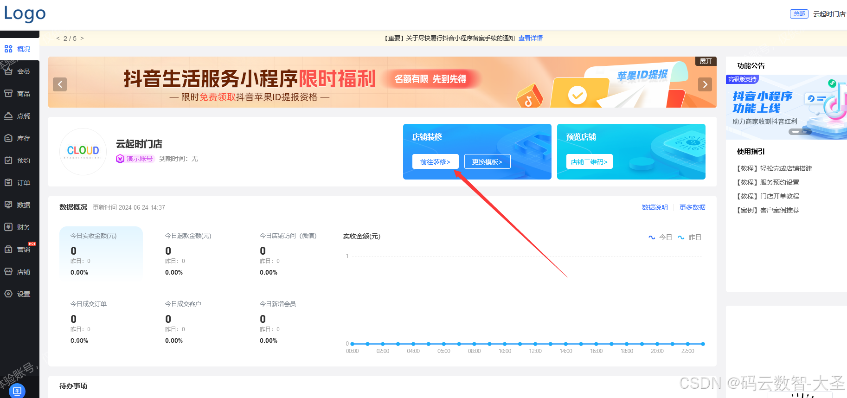This screenshot has width=847, height=398.
Task: Click the CLOUD store logo avatar
Action: (83, 152)
